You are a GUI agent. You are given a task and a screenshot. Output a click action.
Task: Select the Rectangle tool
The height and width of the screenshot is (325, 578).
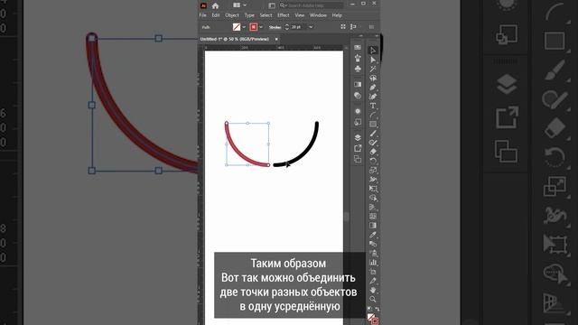pyautogui.click(x=373, y=125)
